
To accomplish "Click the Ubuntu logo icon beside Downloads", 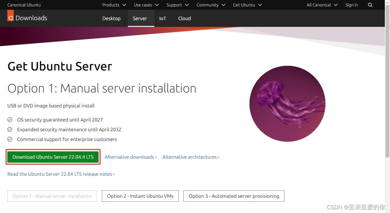I will click(x=11, y=16).
